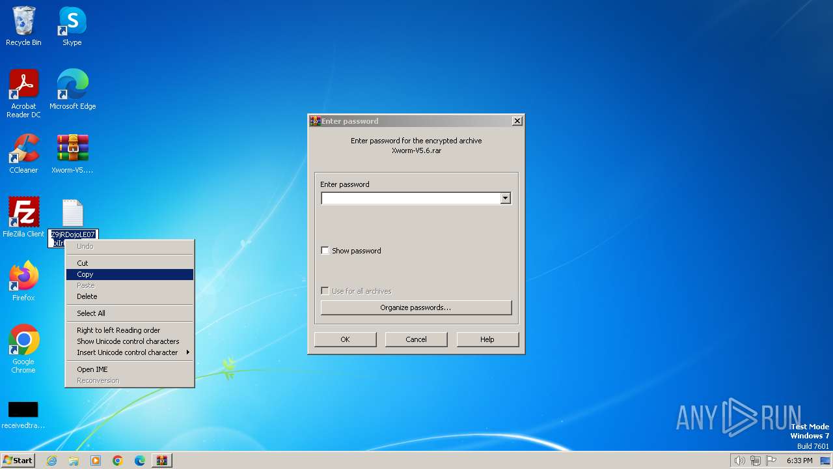The width and height of the screenshot is (833, 469).
Task: Click the WinRAR icon in the dialog title bar
Action: (315, 121)
